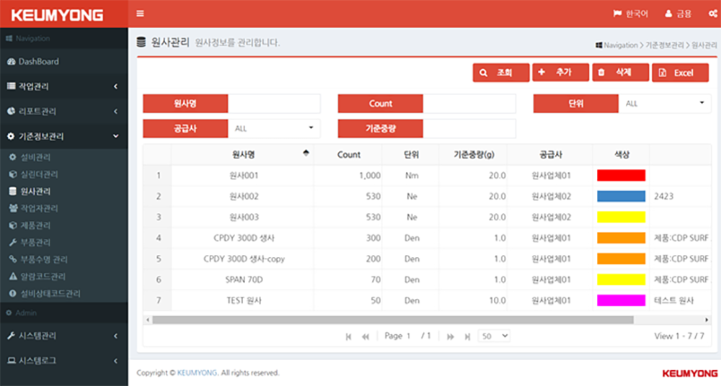Screen dimensions: 721x386
Task: Click the next page pager icon
Action: (451, 336)
